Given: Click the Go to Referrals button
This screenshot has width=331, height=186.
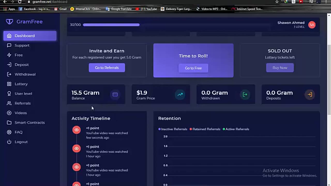Looking at the screenshot, I should click(x=107, y=68).
